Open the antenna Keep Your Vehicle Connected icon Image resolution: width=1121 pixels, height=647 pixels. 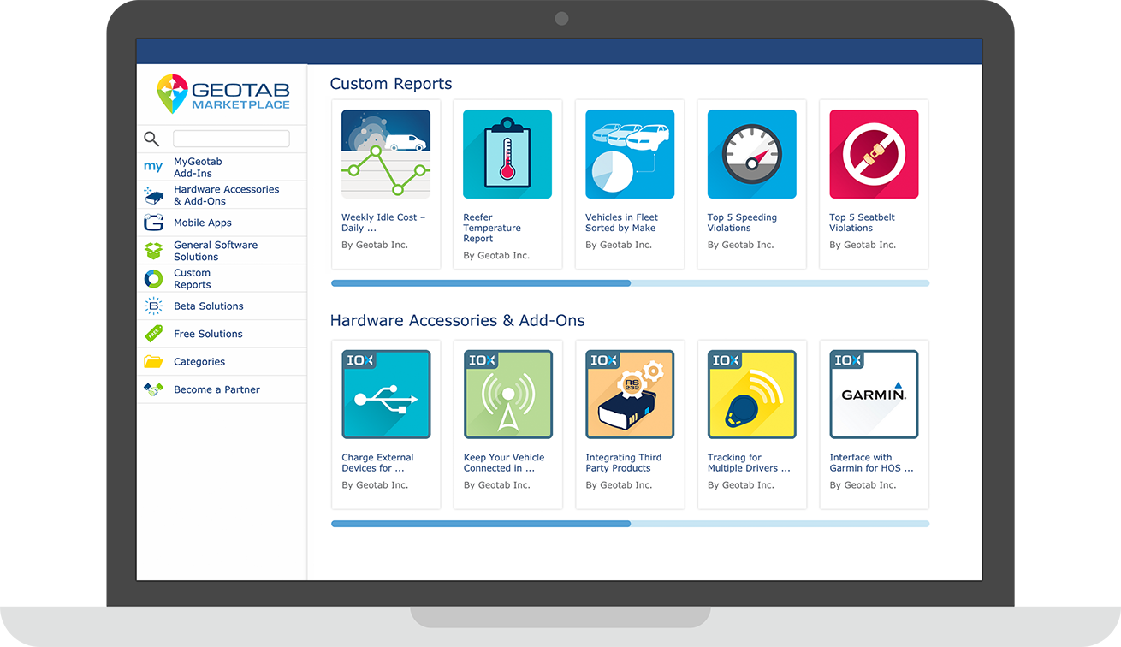[x=508, y=395]
